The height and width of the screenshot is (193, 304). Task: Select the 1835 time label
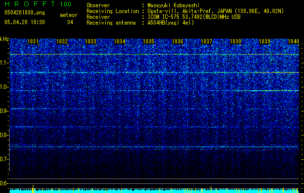click(149, 41)
